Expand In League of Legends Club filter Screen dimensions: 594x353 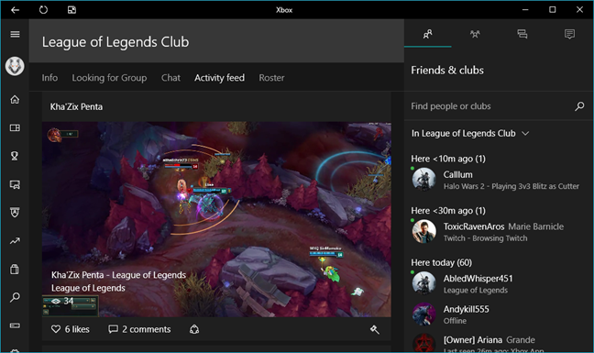coord(470,133)
